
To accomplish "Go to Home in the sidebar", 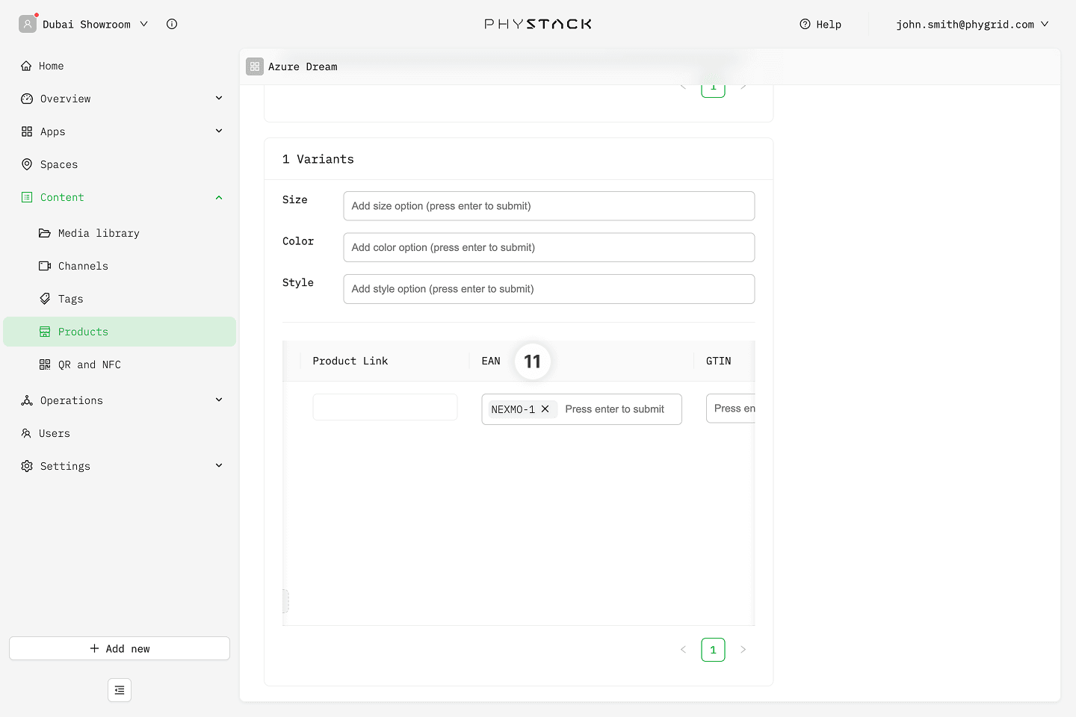I will coord(120,66).
